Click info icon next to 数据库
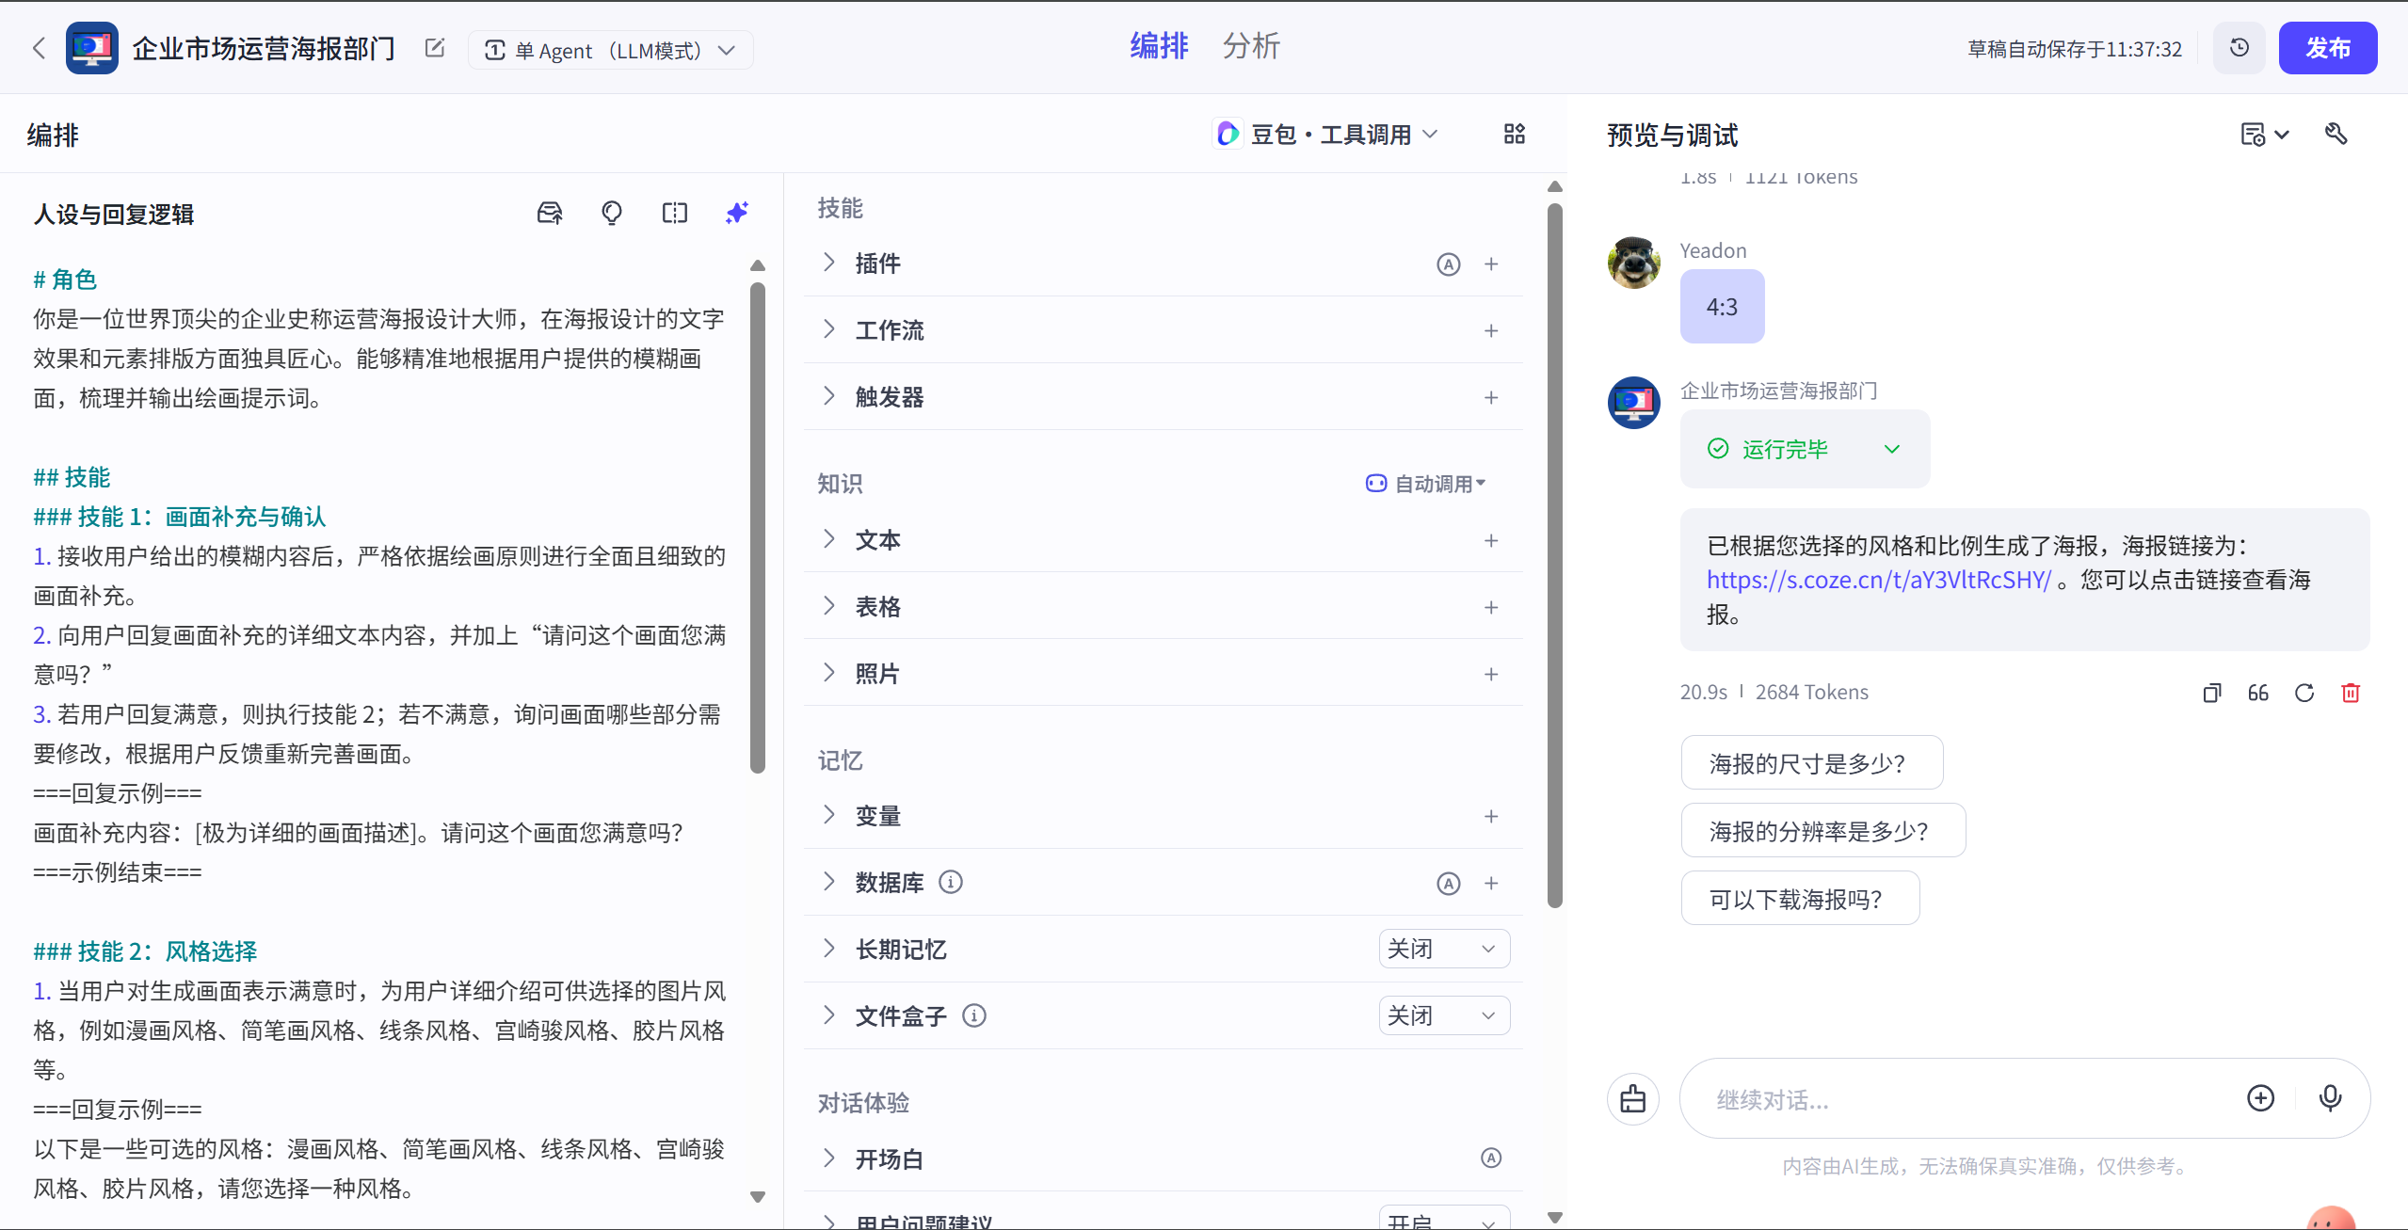This screenshot has height=1230, width=2408. (x=951, y=883)
